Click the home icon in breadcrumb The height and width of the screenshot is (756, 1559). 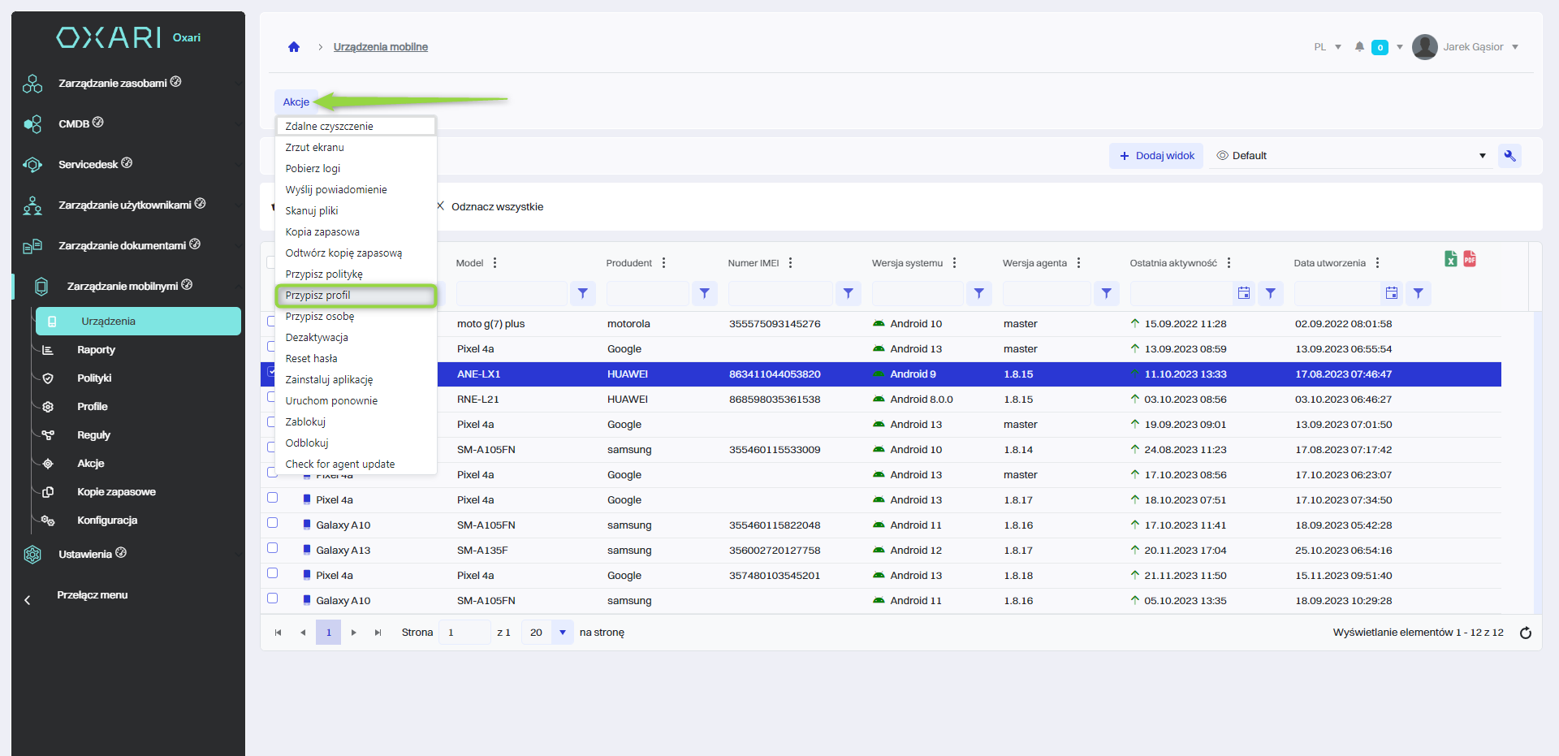click(294, 47)
